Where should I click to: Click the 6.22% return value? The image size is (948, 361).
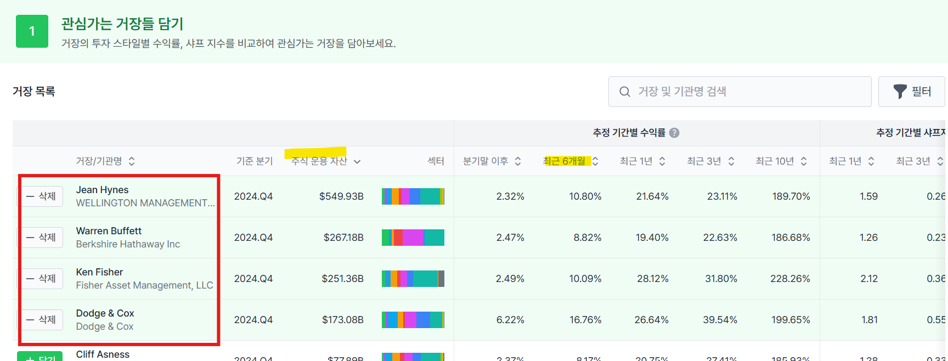(510, 320)
